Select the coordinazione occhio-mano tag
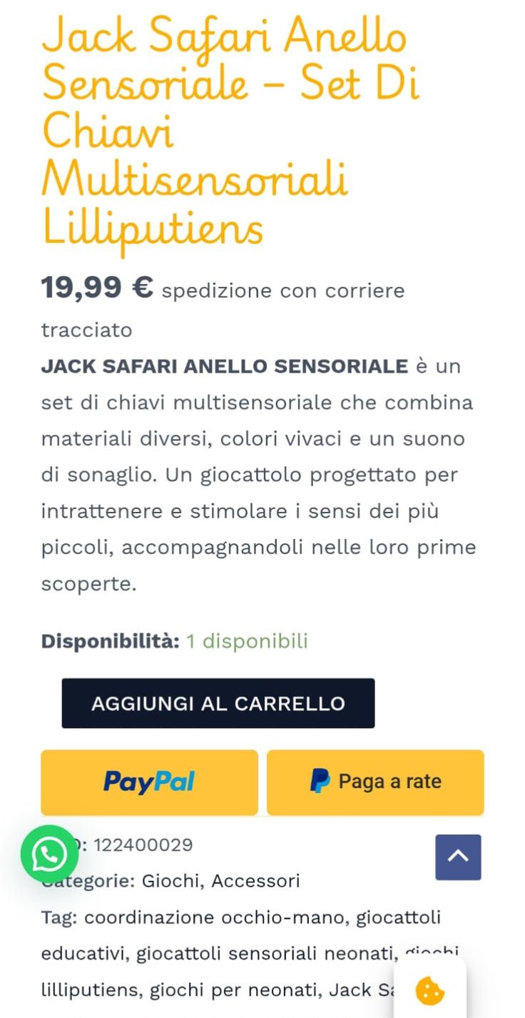The width and height of the screenshot is (525, 1018). click(215, 917)
